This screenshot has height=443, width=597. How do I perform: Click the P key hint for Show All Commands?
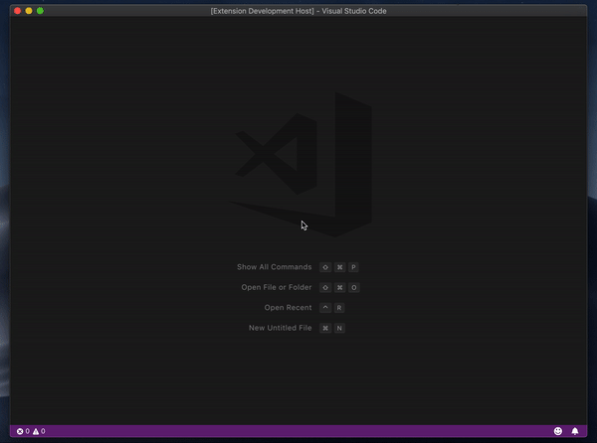(x=353, y=267)
